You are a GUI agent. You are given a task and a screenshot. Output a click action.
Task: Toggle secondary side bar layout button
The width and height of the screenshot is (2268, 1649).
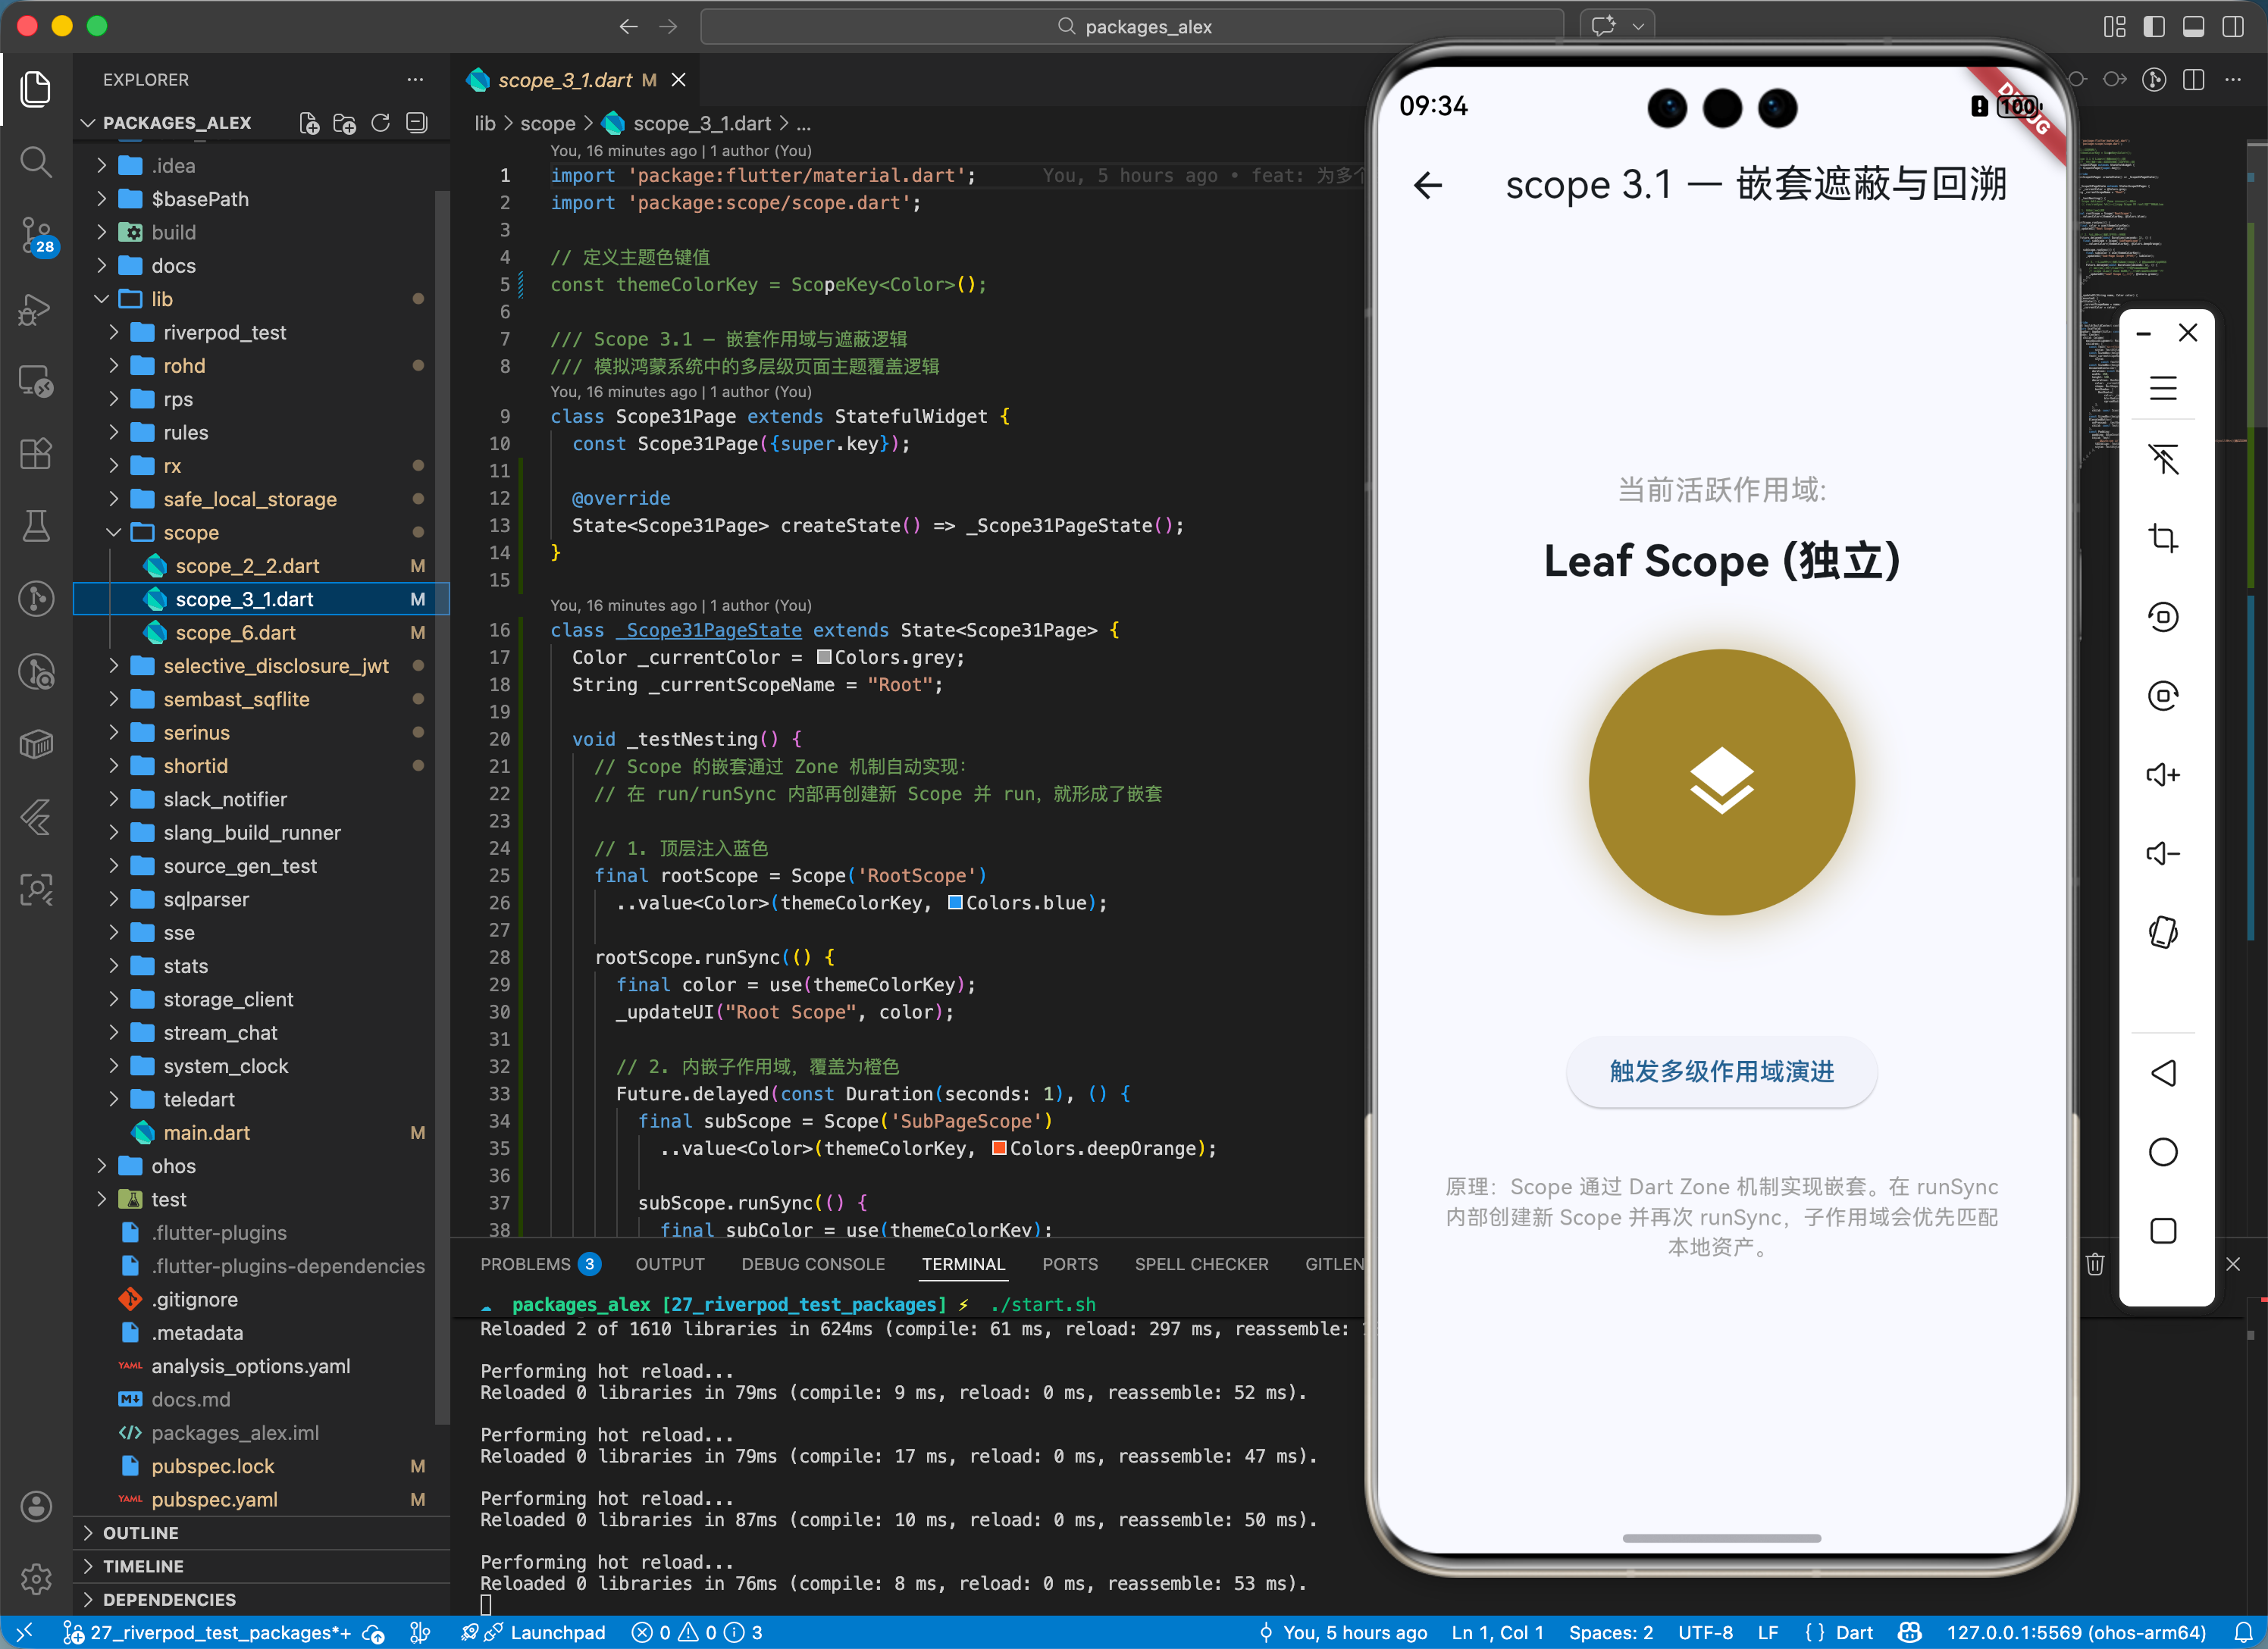tap(2232, 27)
